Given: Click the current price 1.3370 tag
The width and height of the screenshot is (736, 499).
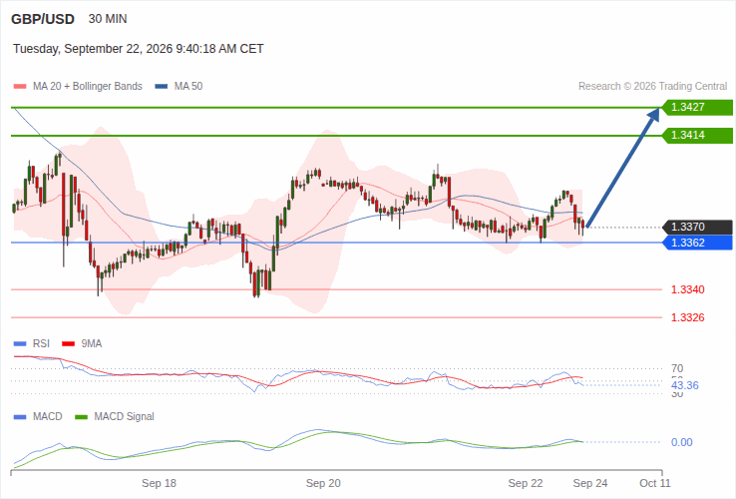Looking at the screenshot, I should tap(697, 227).
